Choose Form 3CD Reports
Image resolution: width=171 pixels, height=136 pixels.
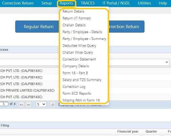coord(77,93)
